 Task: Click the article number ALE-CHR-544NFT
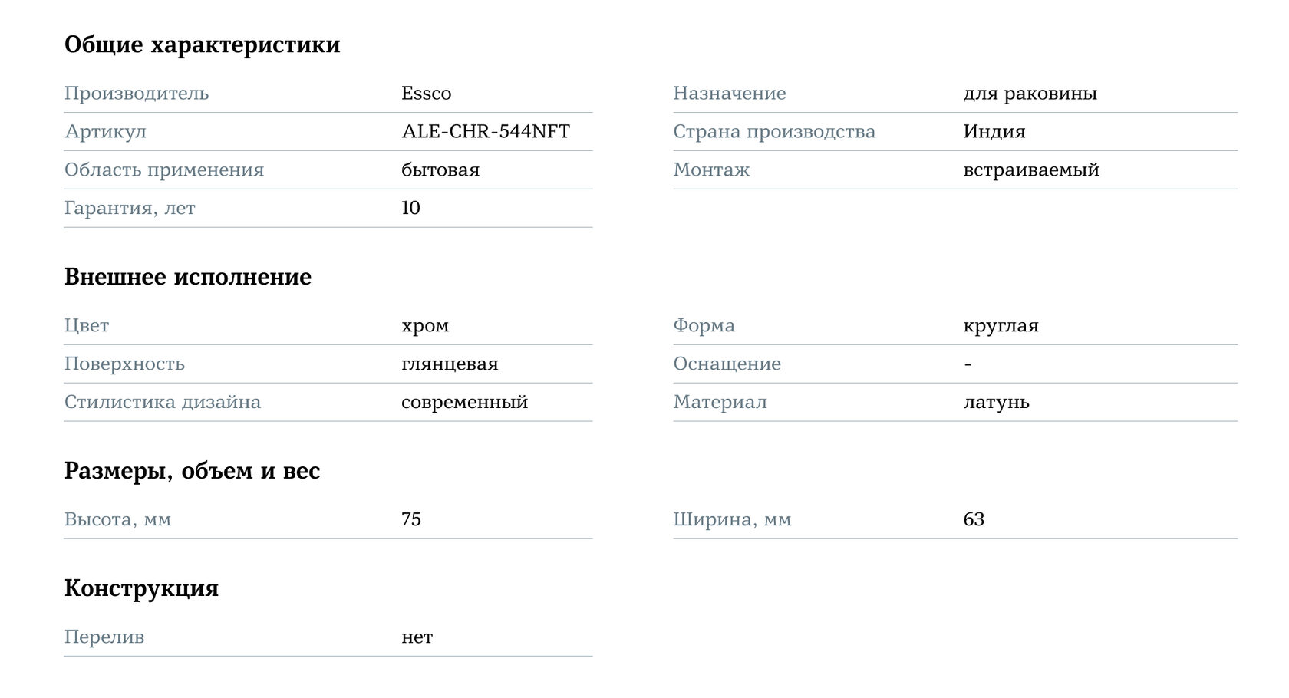tap(485, 132)
